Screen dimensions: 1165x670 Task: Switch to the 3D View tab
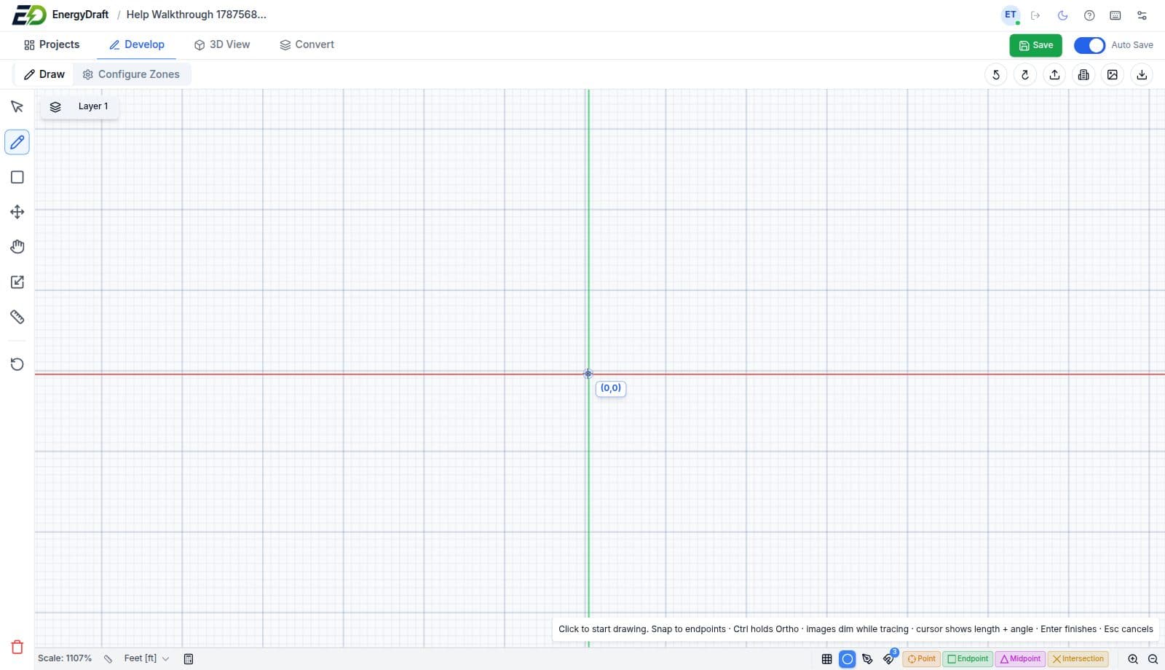(222, 44)
